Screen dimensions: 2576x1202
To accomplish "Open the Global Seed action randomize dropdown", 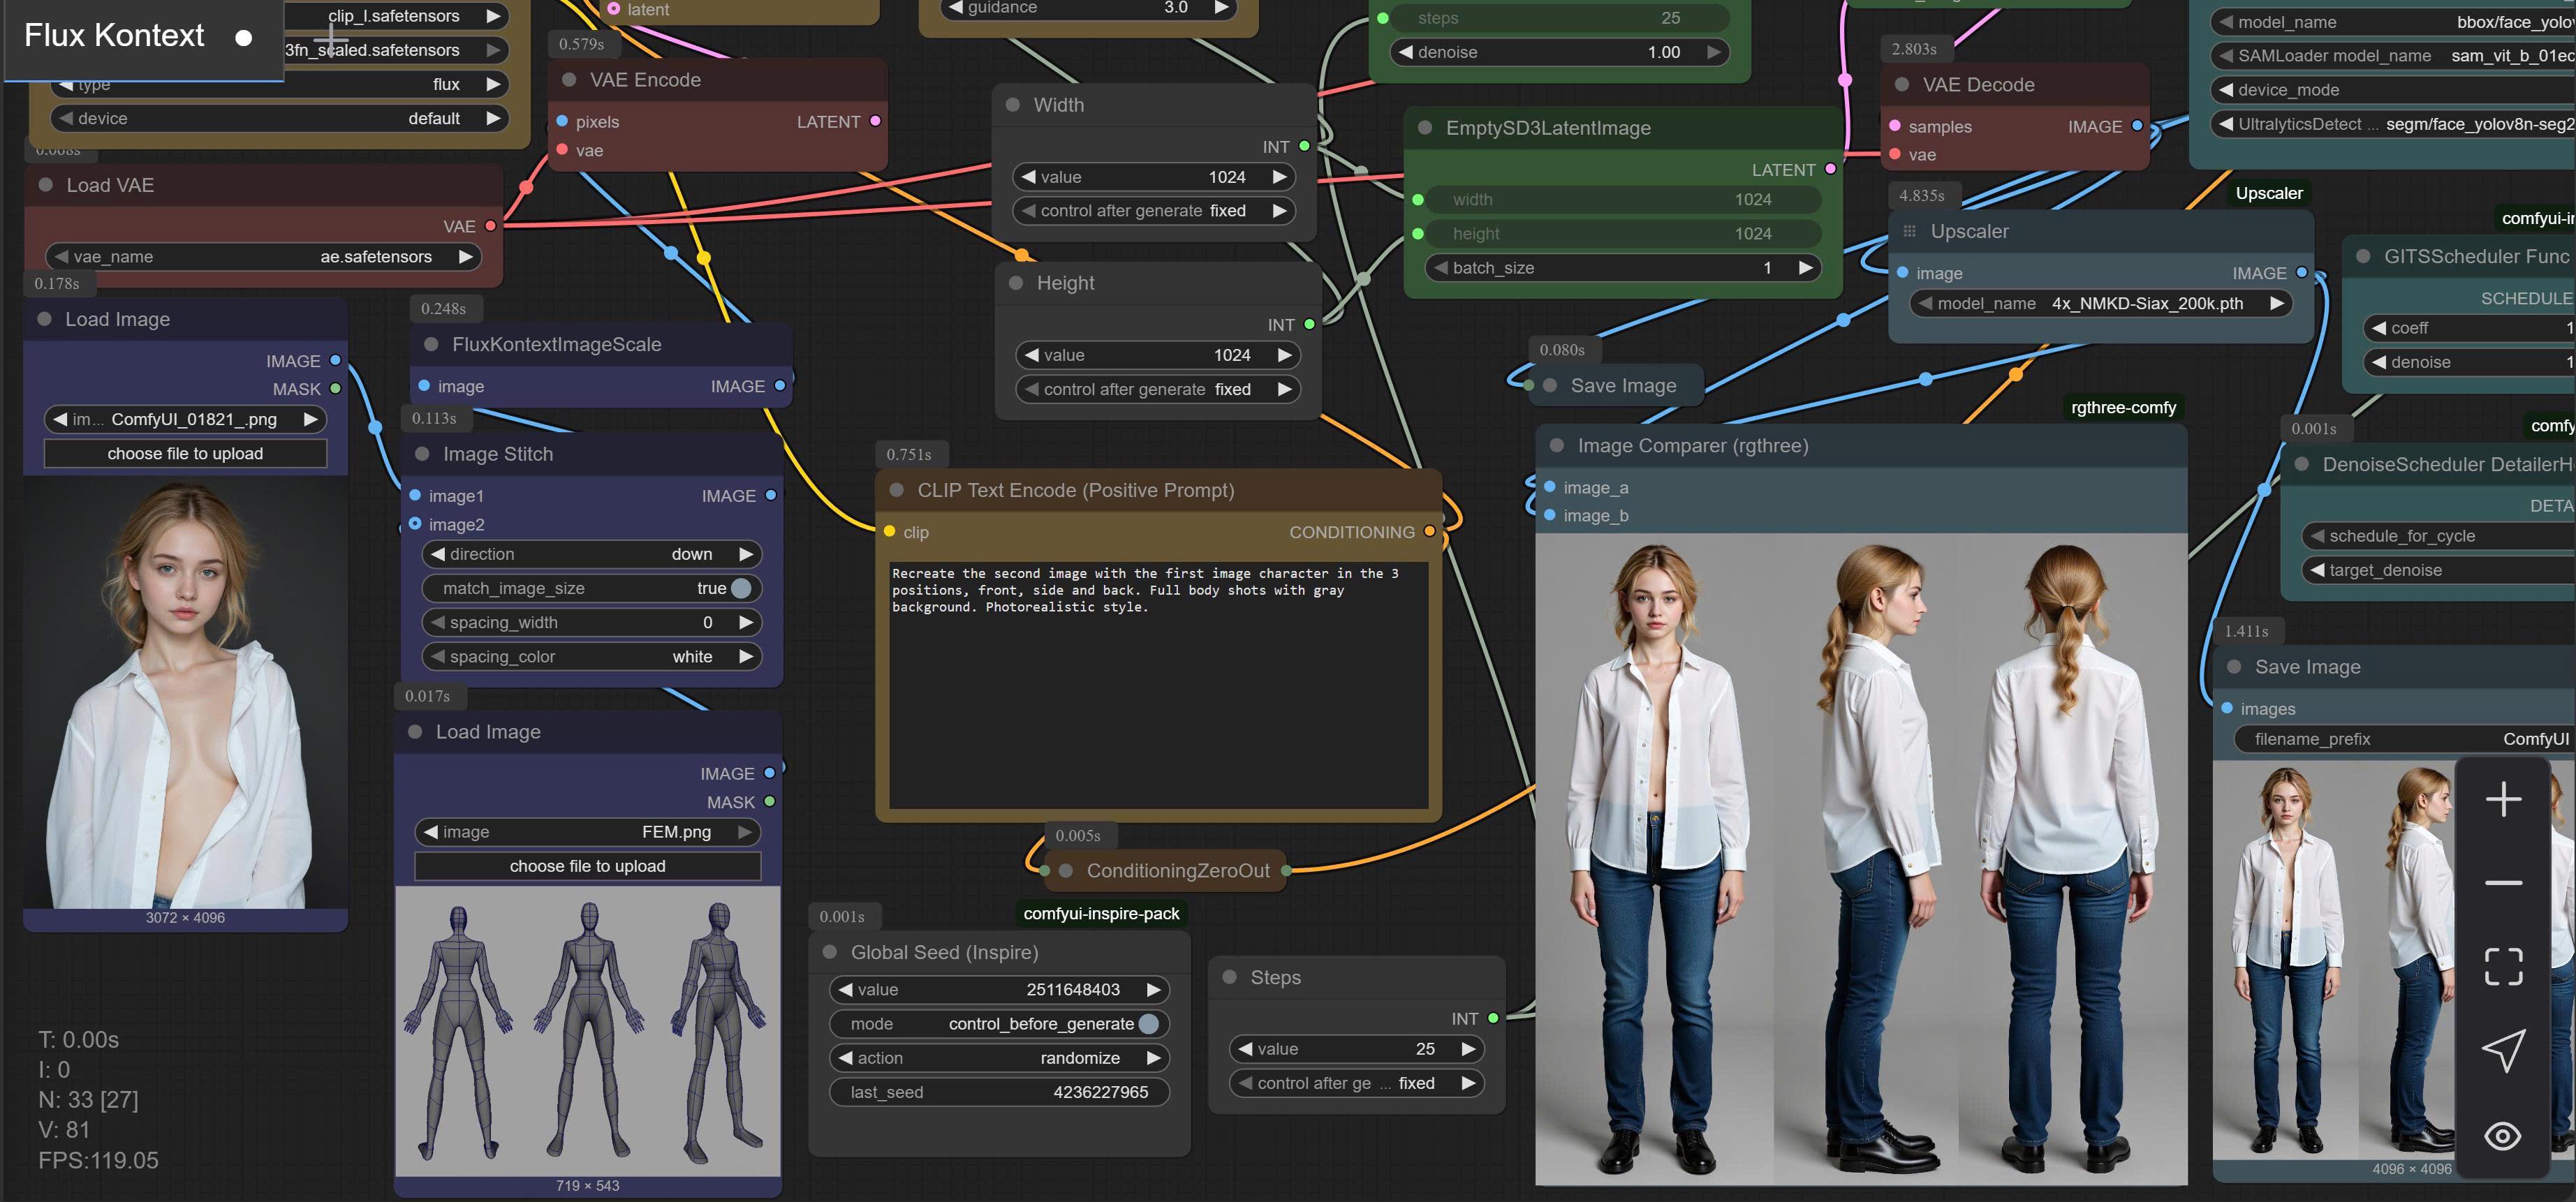I will pos(999,1058).
